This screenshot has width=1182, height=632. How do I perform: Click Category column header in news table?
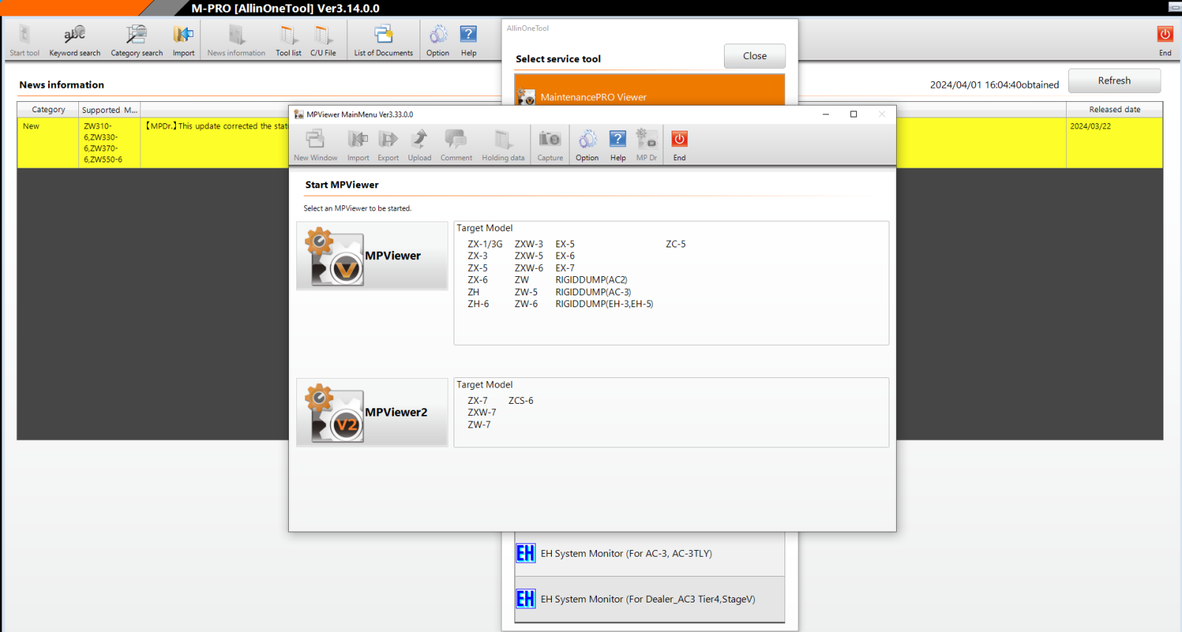pos(48,109)
